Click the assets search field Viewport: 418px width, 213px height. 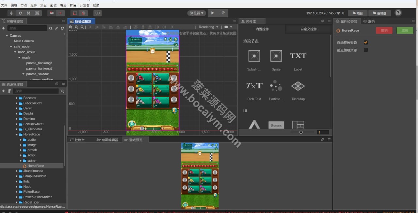tap(36, 91)
